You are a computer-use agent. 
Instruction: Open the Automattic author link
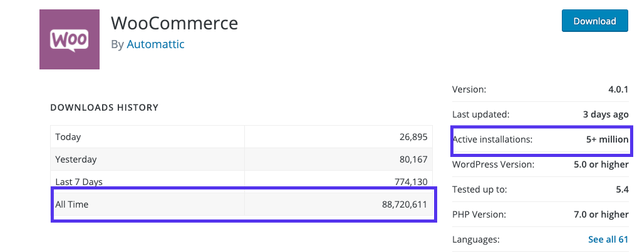pyautogui.click(x=155, y=44)
